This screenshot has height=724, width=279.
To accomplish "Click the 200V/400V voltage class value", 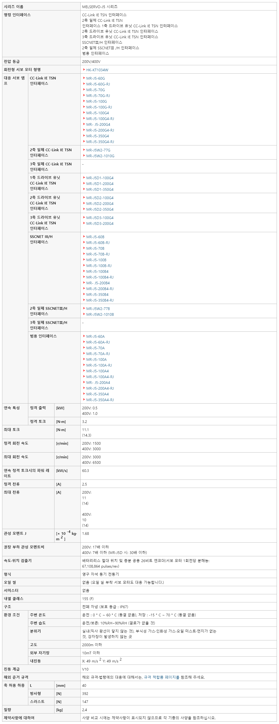I will pyautogui.click(x=91, y=62).
